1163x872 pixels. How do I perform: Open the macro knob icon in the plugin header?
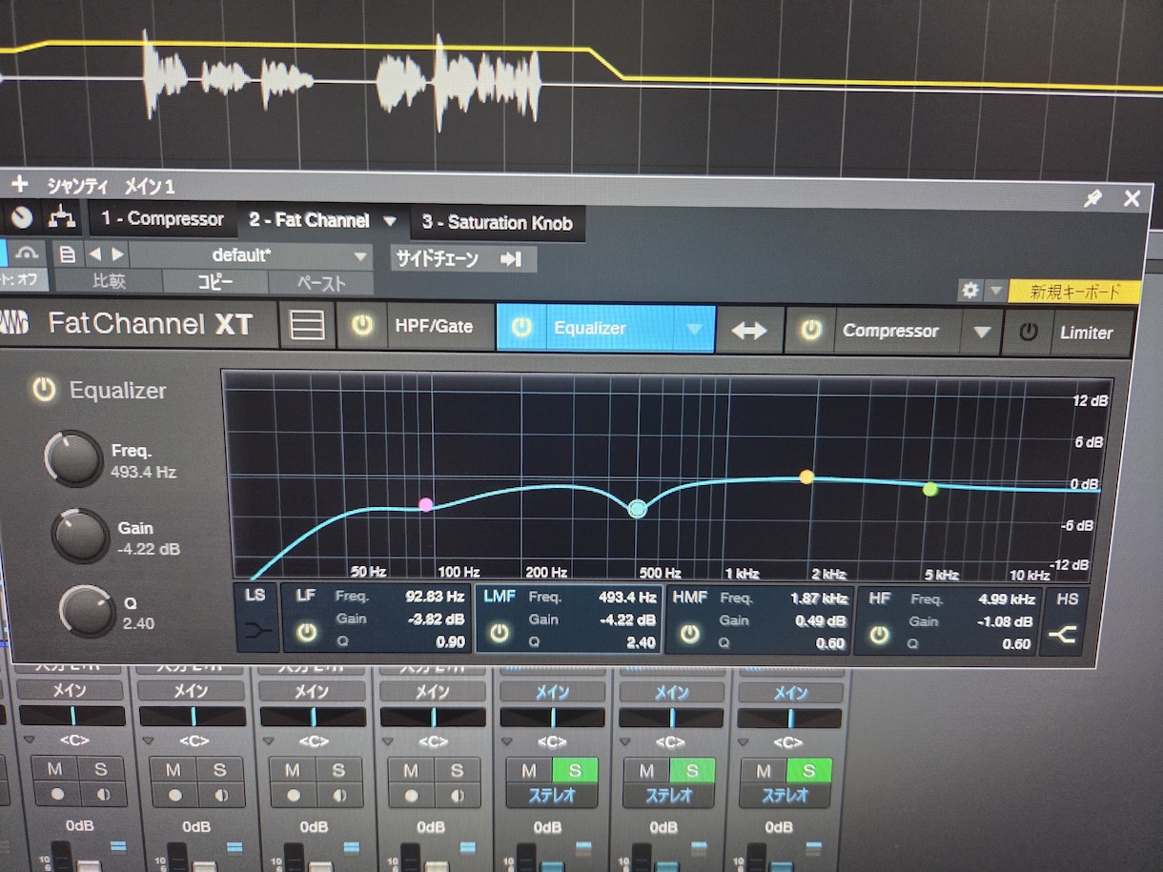pos(21,219)
